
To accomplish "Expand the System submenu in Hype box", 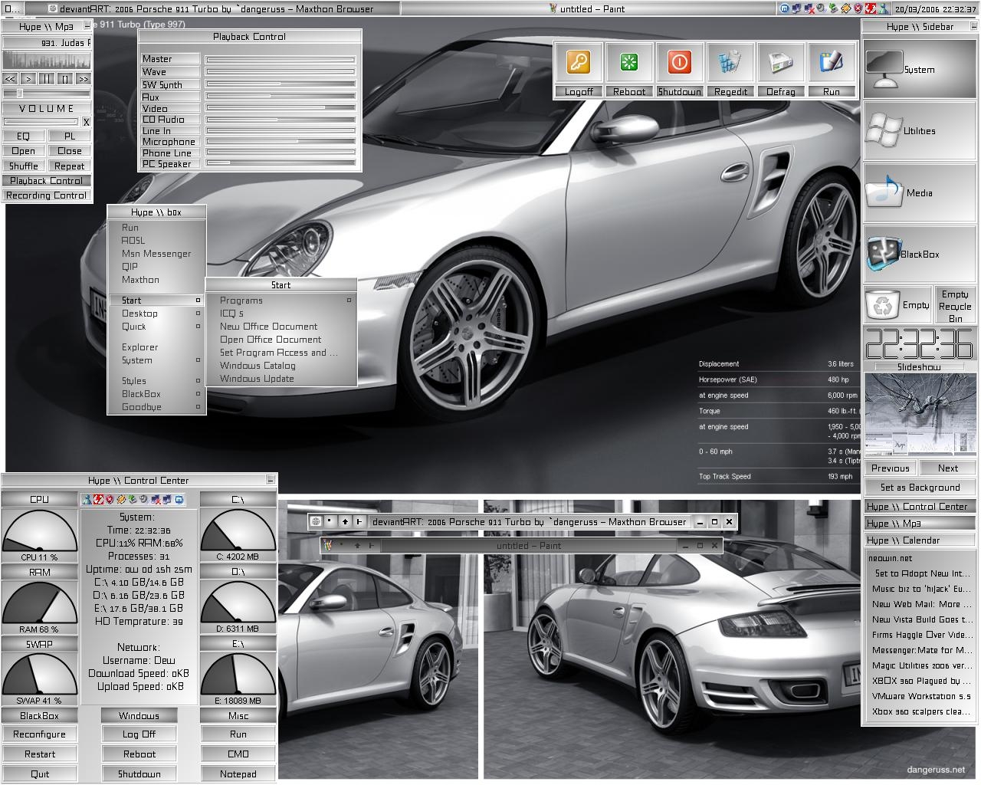I will click(x=157, y=360).
